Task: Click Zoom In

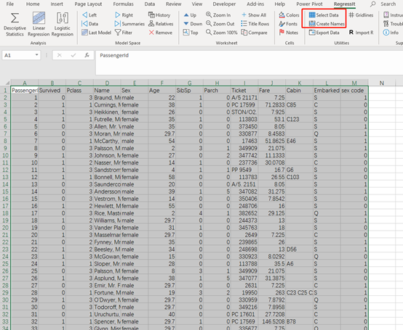Action: (218, 15)
